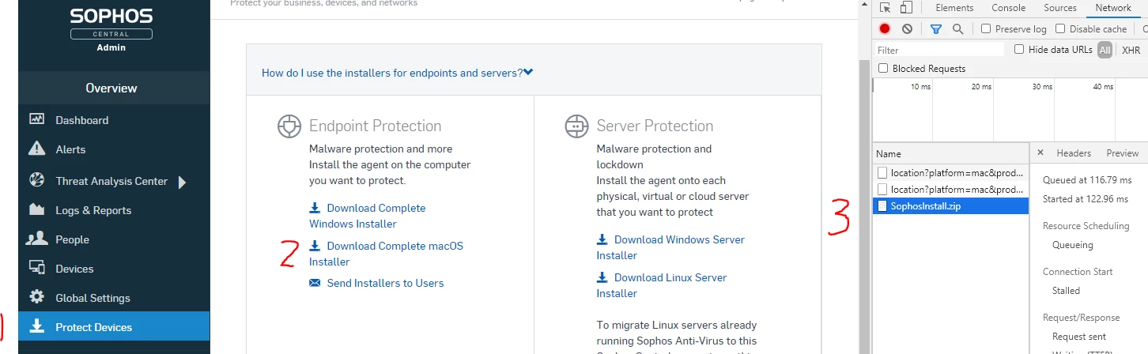Select the SophosInstall.zip request
1148x354 pixels.
(950, 206)
